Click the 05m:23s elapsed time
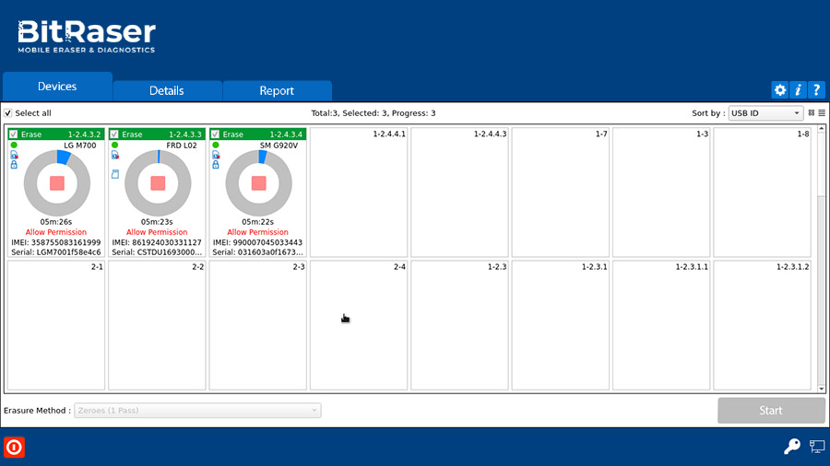 coord(157,222)
